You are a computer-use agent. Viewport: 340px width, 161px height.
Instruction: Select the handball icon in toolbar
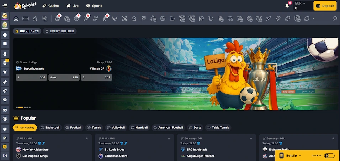201,18
